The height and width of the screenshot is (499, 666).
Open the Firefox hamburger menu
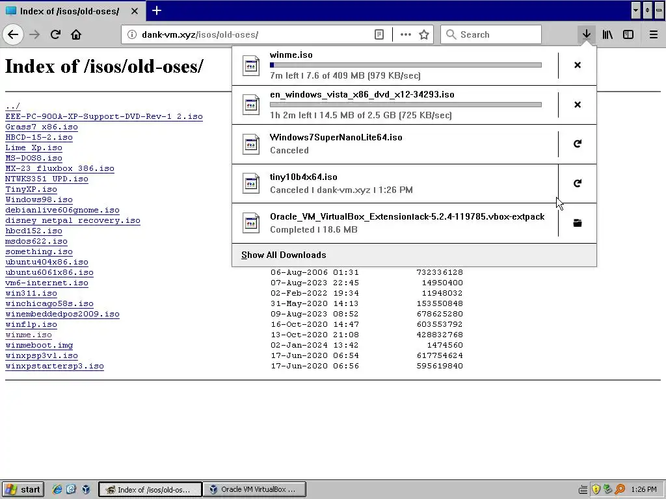click(x=654, y=34)
